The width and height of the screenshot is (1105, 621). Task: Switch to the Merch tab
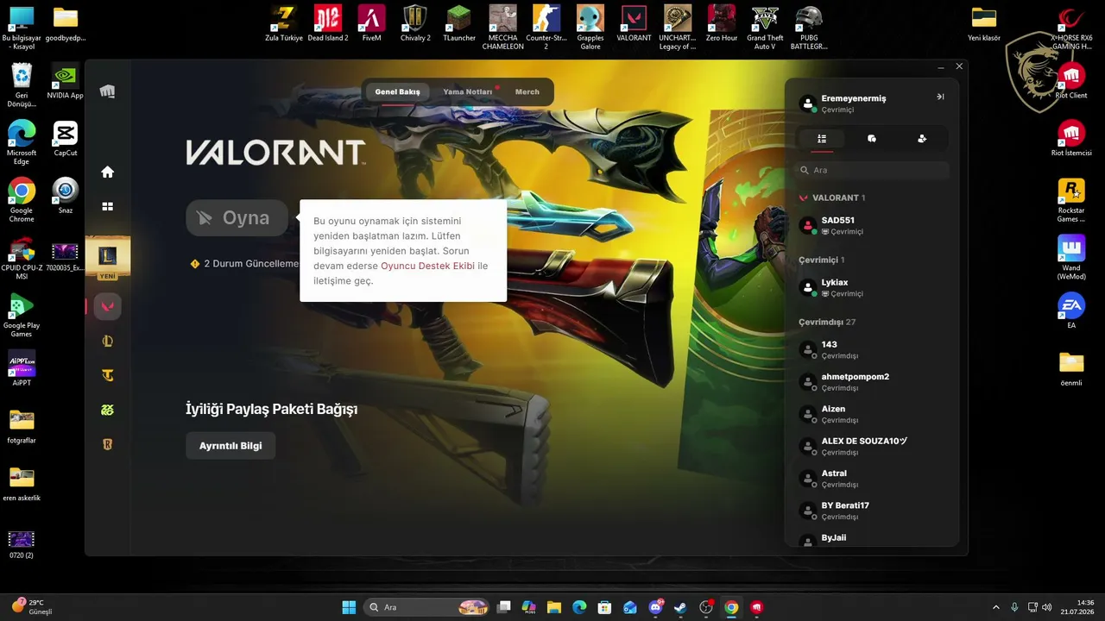[x=527, y=91]
